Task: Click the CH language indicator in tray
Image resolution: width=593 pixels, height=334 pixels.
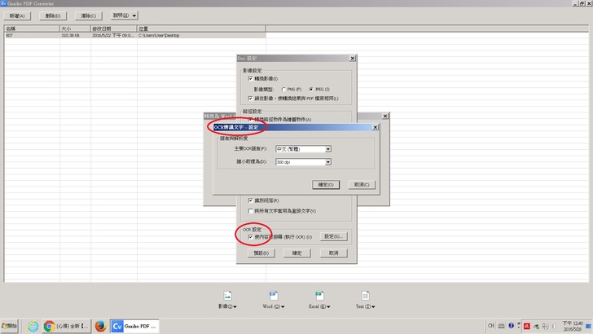Action: pos(491,326)
